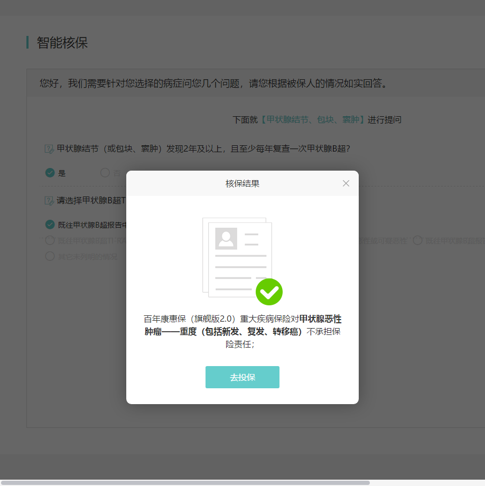
Task: Click the question bubble icon beside the thyroid nodule question
Action: 48,148
